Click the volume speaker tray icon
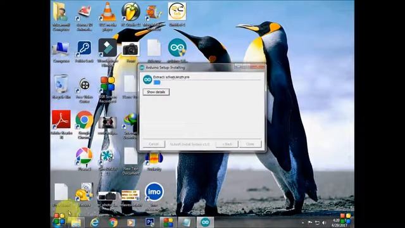This screenshot has height=228, width=405. point(324,222)
